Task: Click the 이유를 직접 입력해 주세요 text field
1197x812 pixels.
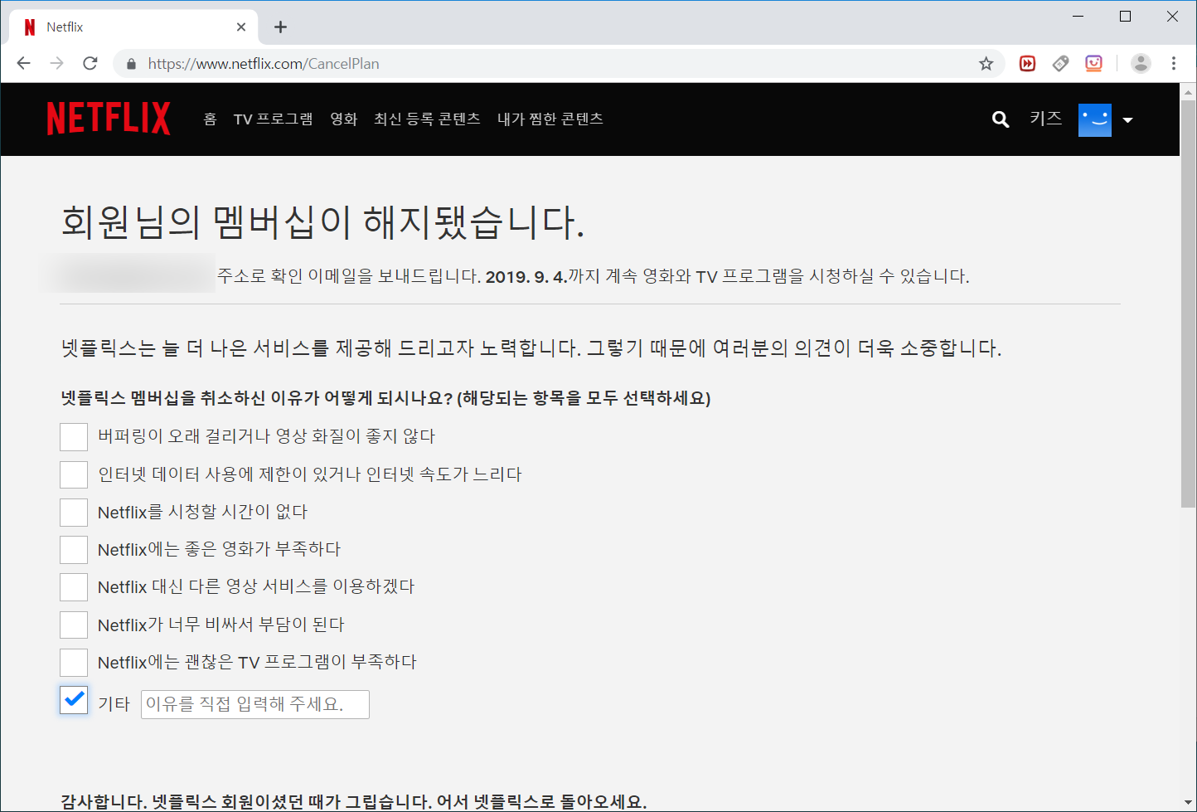Action: 255,704
